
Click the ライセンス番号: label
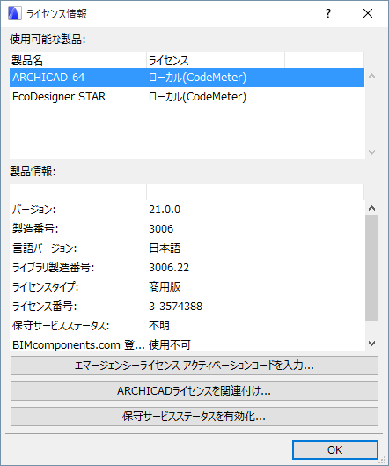45,306
